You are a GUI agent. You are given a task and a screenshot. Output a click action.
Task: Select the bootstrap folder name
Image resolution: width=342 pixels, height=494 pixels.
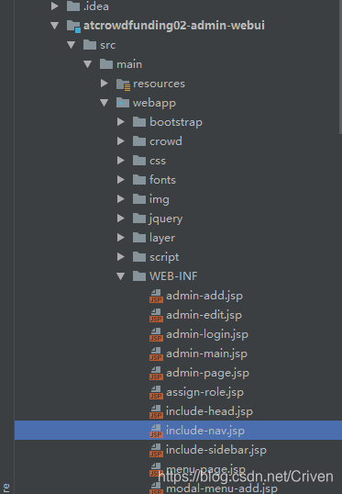(176, 122)
